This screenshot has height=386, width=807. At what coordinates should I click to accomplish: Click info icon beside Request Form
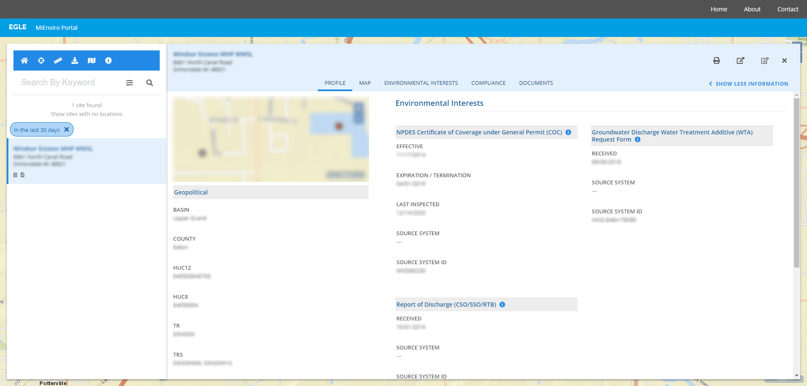[x=638, y=139]
